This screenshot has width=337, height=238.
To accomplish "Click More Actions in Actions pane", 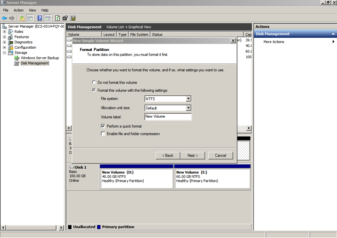I will (x=274, y=42).
